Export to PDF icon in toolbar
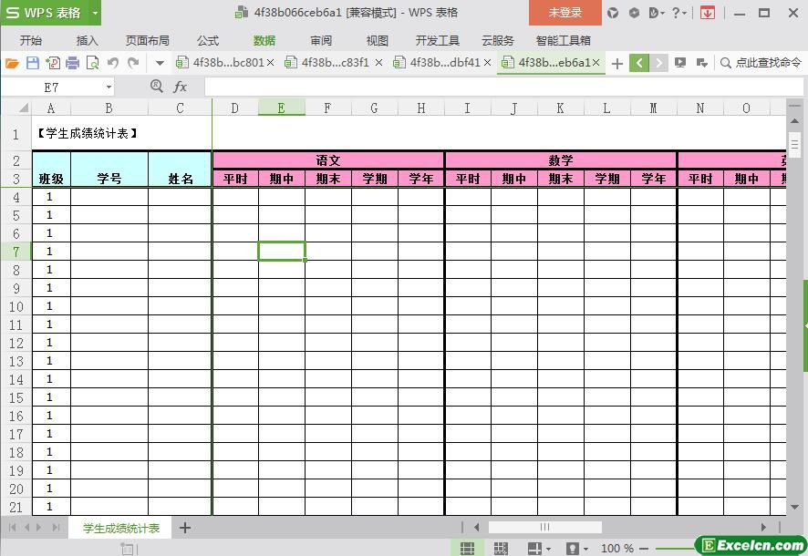Screen dimensions: 808x556 point(53,63)
